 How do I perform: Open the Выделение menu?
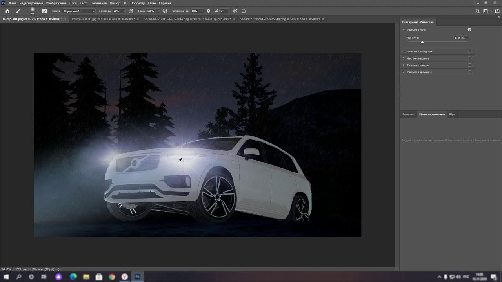tap(98, 3)
